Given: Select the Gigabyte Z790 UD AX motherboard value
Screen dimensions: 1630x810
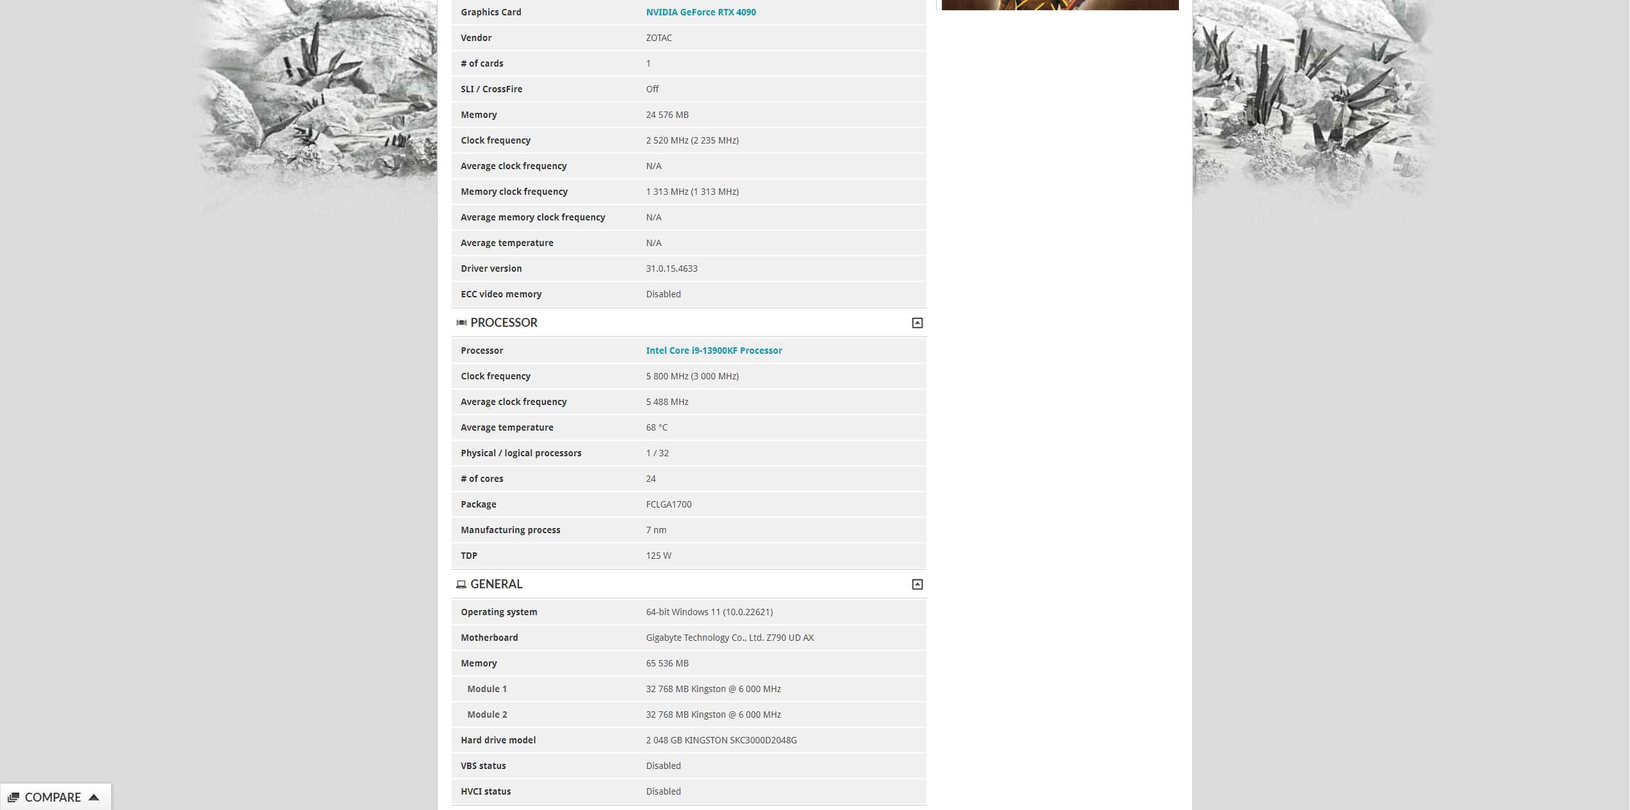Looking at the screenshot, I should pos(730,638).
